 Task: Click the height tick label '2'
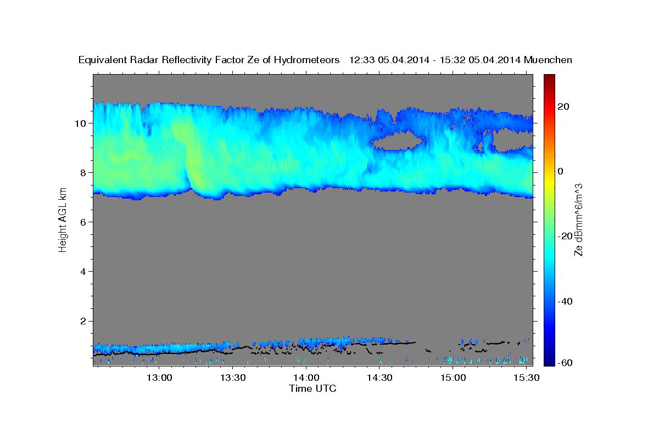click(84, 321)
